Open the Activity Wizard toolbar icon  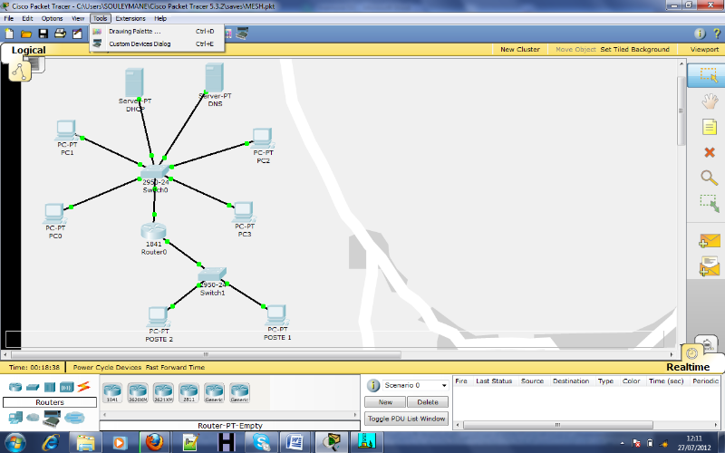tap(77, 34)
